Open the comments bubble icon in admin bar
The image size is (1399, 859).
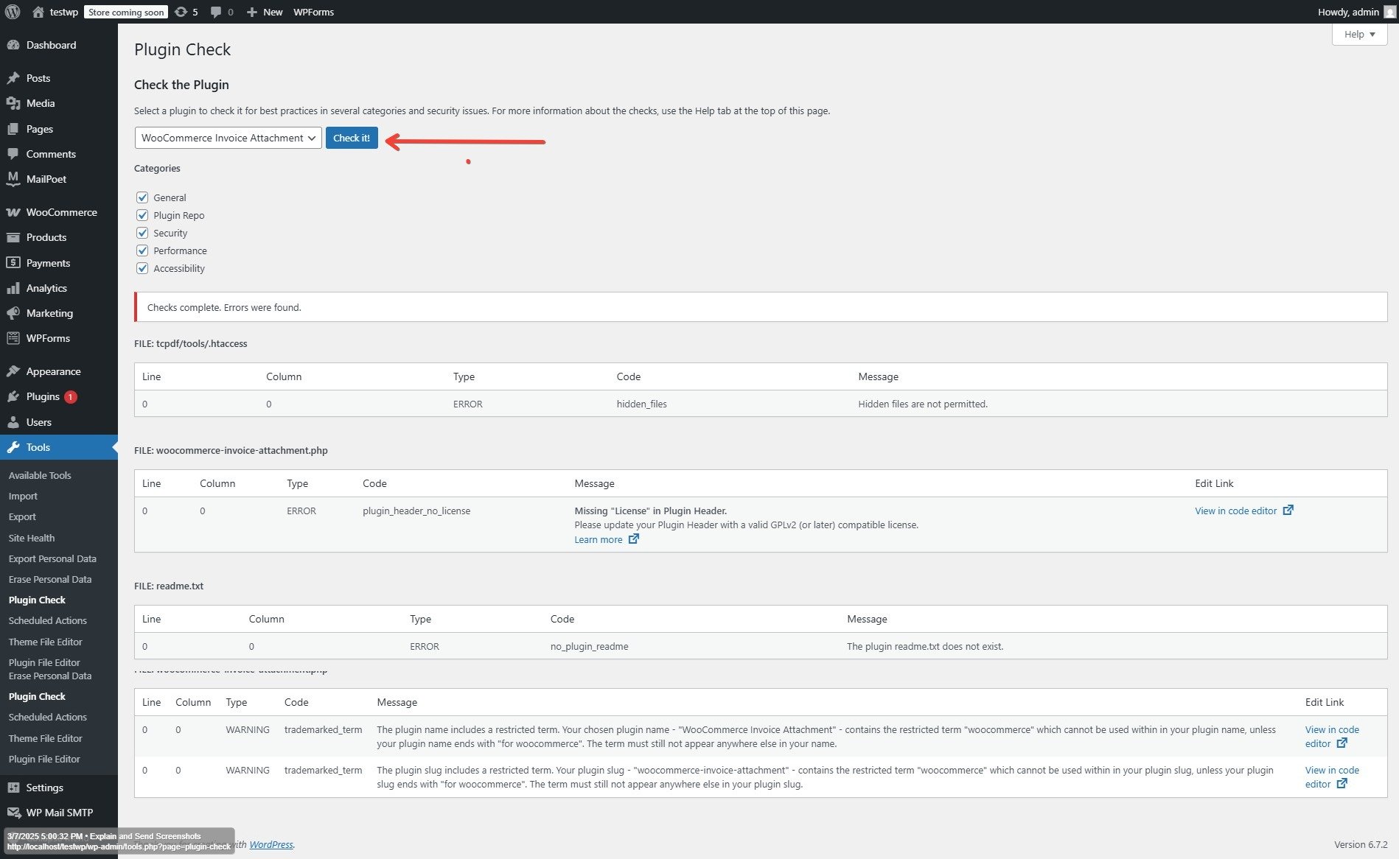(216, 12)
